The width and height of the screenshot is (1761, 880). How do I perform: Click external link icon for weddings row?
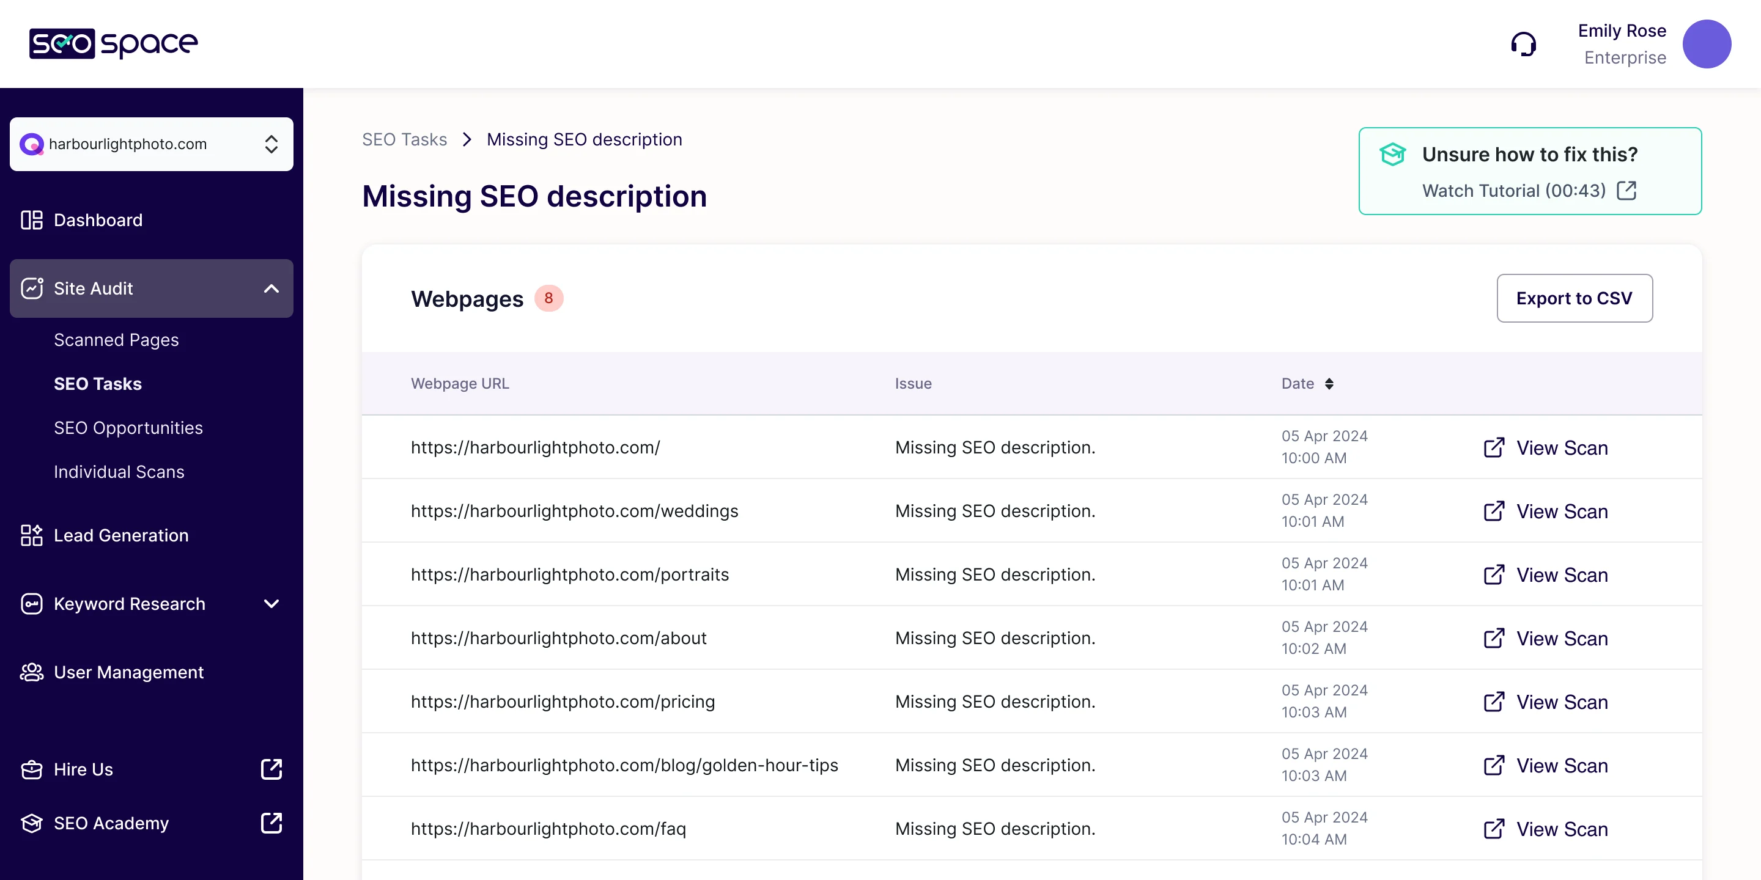1494,511
